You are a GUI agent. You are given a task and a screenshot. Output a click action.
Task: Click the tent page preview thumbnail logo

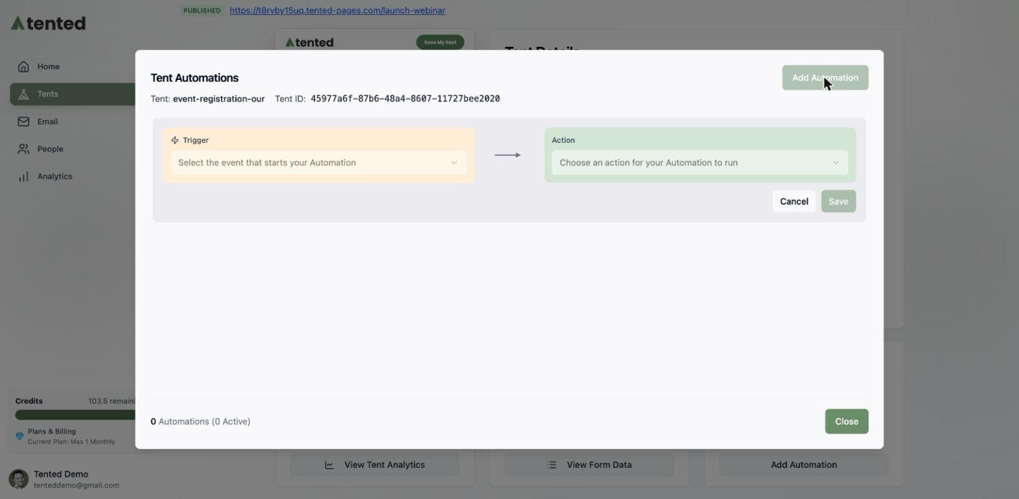click(x=309, y=42)
